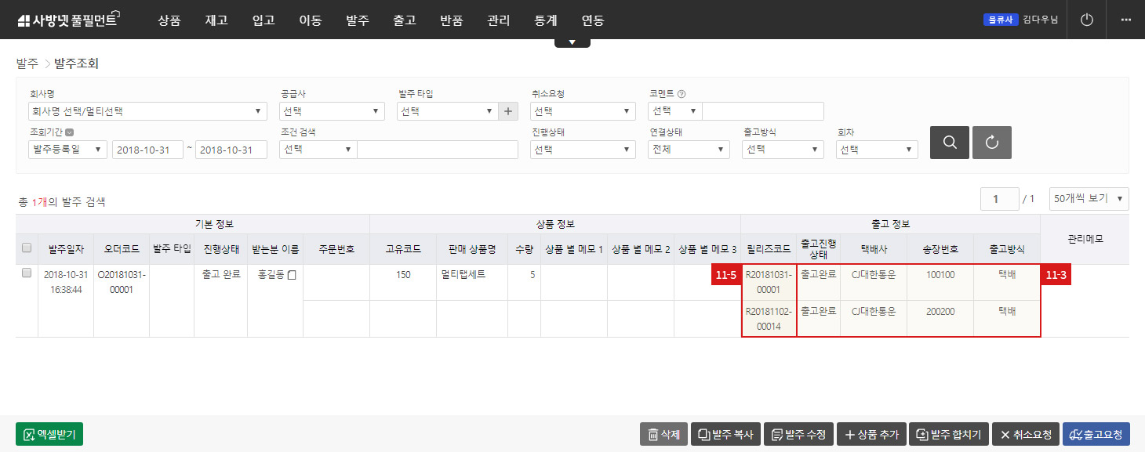Screen dimensions: 1145x452
Task: Open the more options ellipsis menu icon
Action: (1126, 20)
